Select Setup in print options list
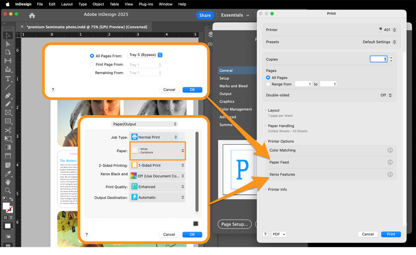 pos(224,78)
